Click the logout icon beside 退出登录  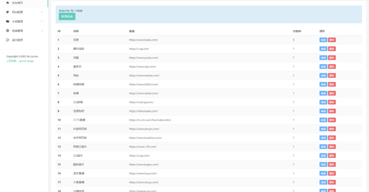pyautogui.click(x=7, y=40)
